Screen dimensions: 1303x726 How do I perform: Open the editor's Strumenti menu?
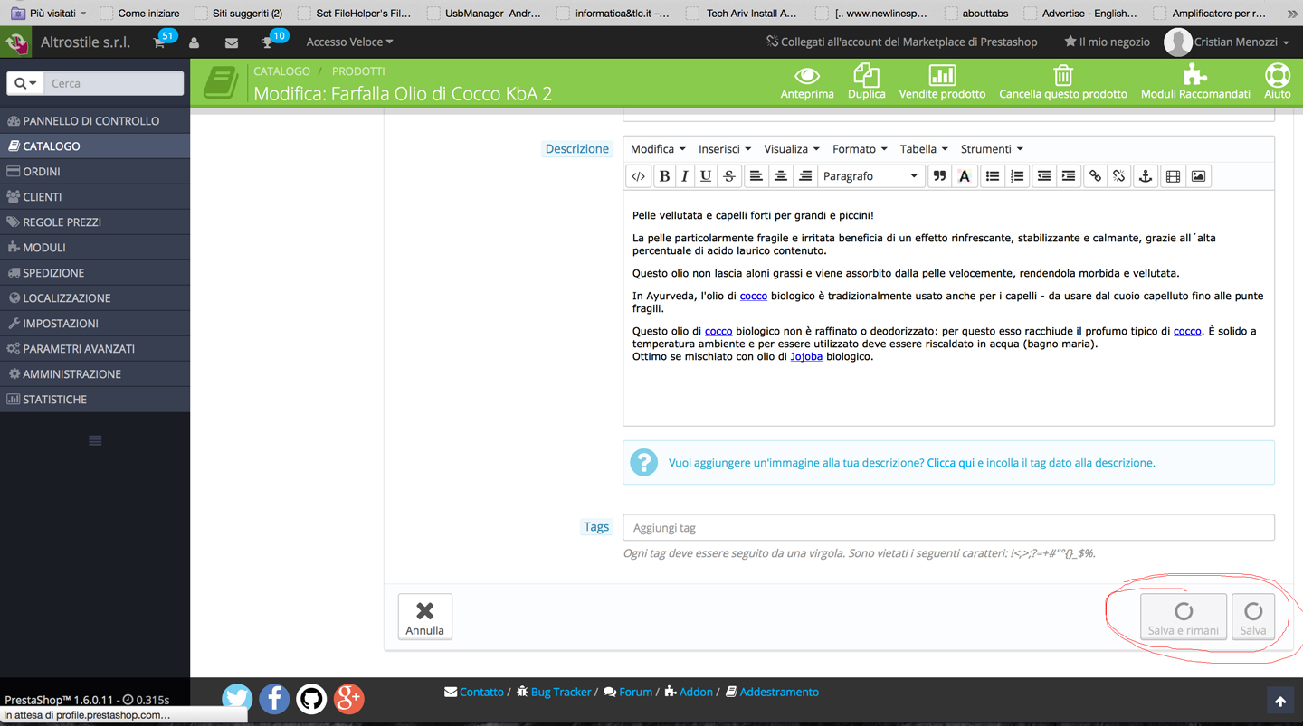pos(992,149)
